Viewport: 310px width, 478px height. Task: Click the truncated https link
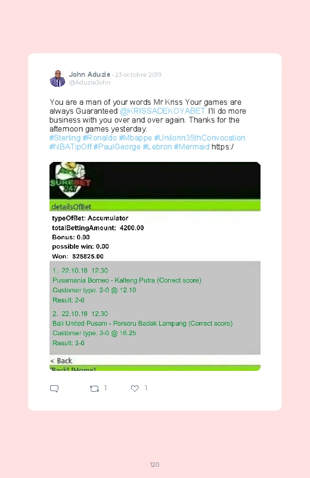(222, 146)
